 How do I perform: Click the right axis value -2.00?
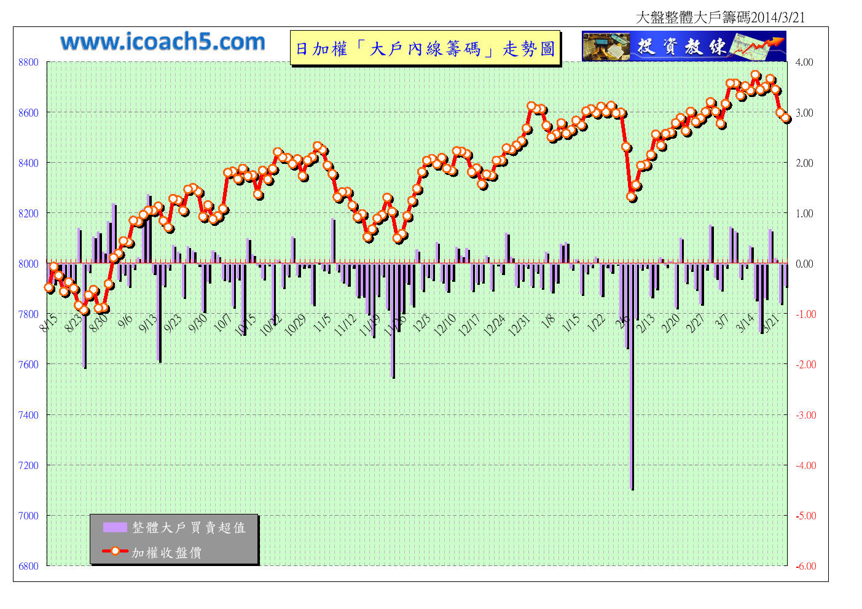point(806,365)
